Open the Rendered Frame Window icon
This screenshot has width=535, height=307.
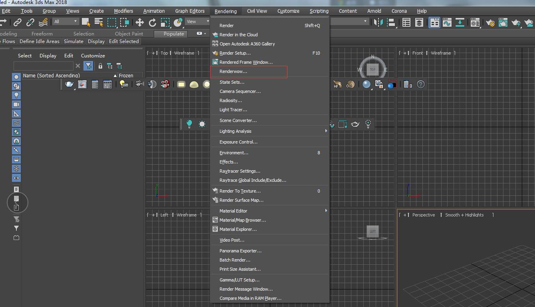click(503, 22)
